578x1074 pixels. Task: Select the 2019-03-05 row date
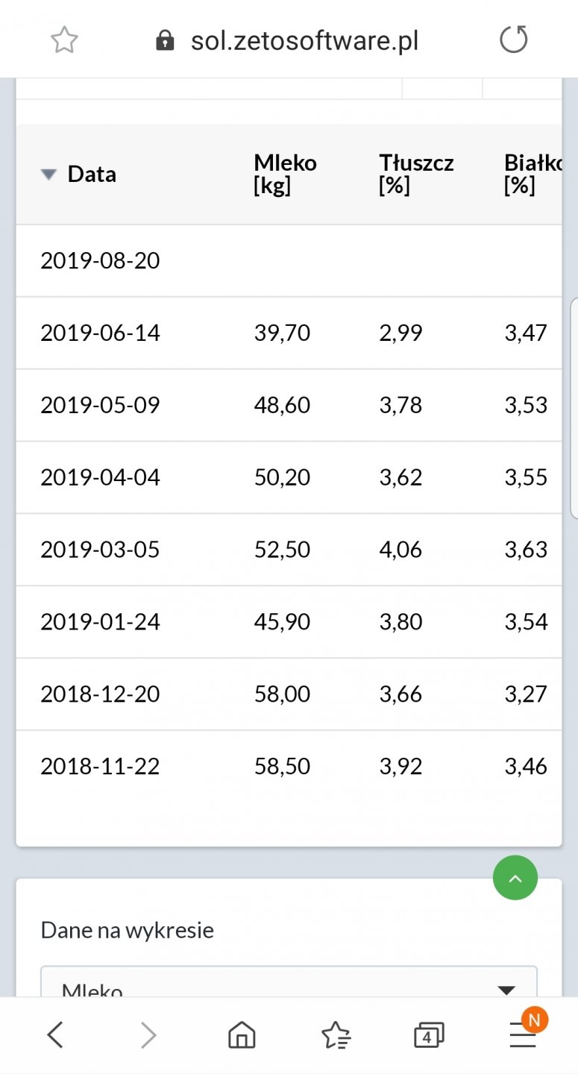pos(100,550)
